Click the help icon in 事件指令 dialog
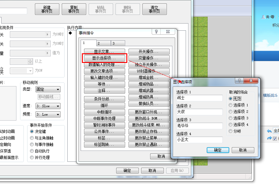 click(x=156, y=32)
